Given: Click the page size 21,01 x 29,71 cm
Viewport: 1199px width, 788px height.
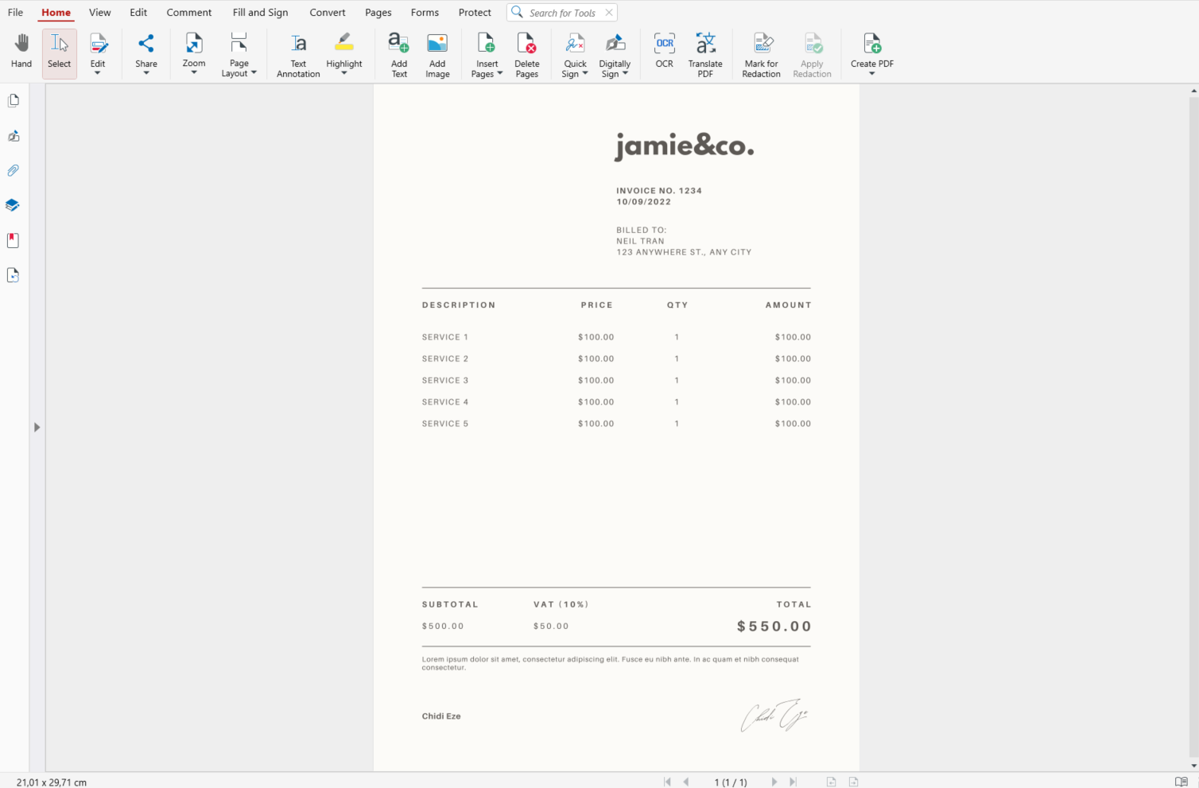Looking at the screenshot, I should point(52,782).
